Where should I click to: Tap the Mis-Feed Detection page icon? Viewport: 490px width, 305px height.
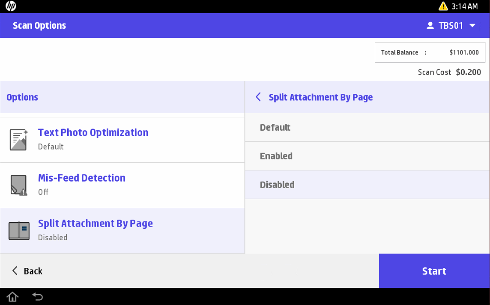pyautogui.click(x=19, y=185)
